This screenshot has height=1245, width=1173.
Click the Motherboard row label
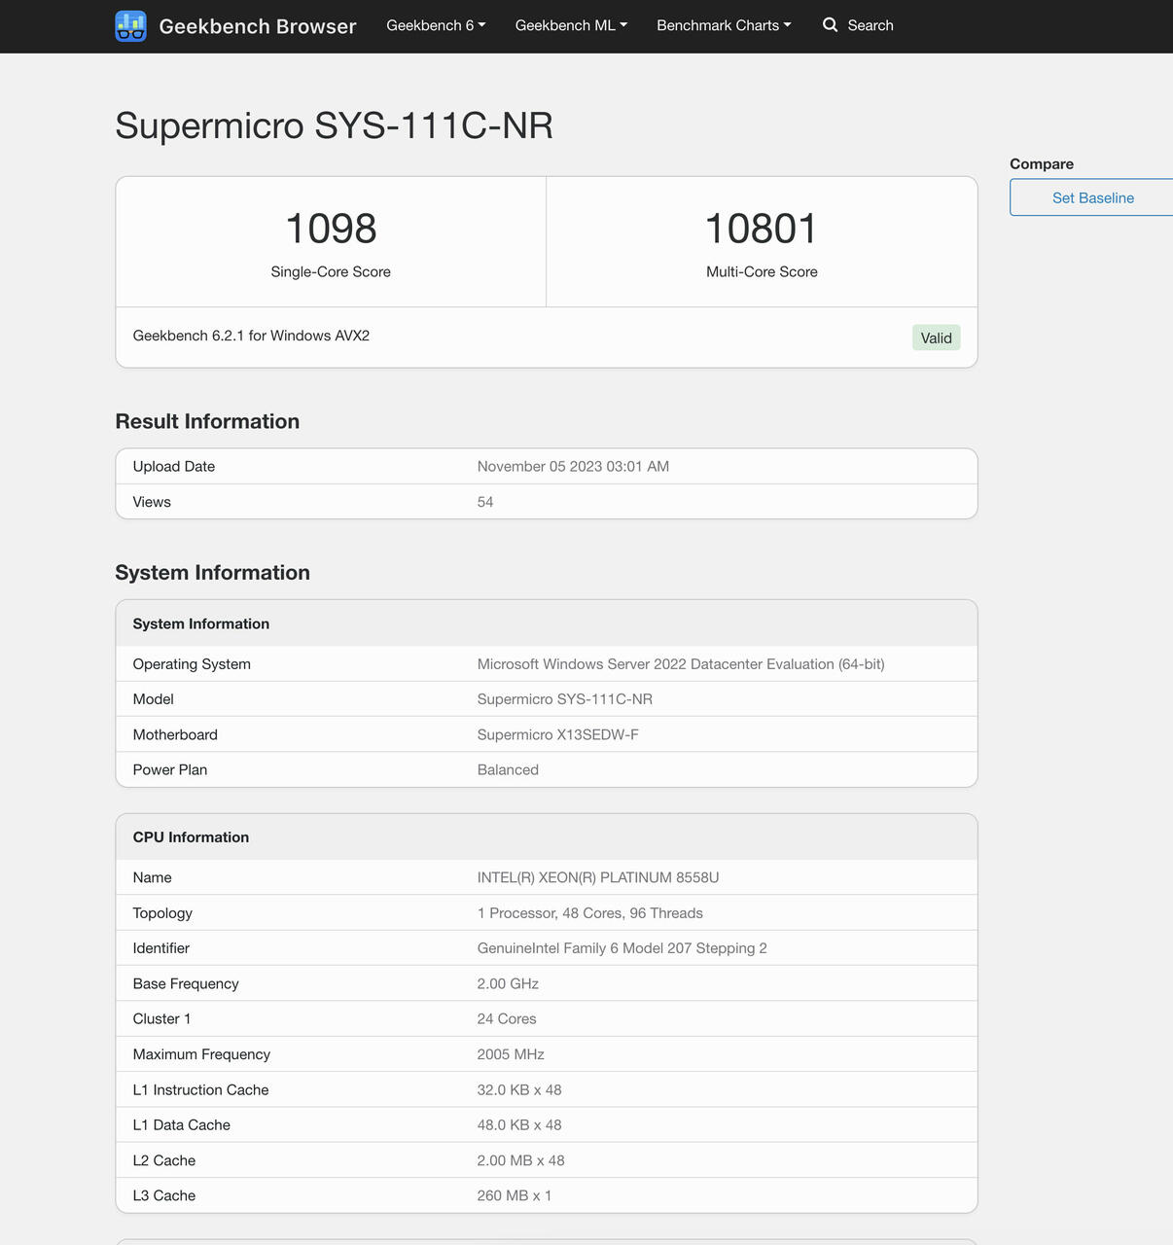pyautogui.click(x=175, y=734)
